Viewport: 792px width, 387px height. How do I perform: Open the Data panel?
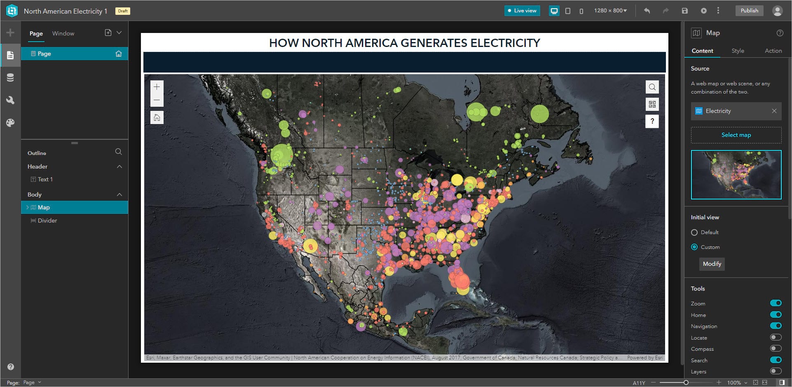click(x=10, y=77)
